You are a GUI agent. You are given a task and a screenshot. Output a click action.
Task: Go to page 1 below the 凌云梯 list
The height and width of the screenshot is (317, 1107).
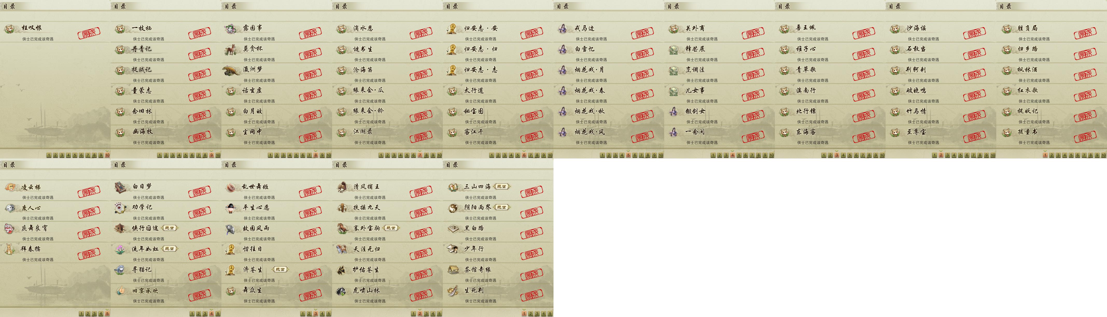coord(81,314)
